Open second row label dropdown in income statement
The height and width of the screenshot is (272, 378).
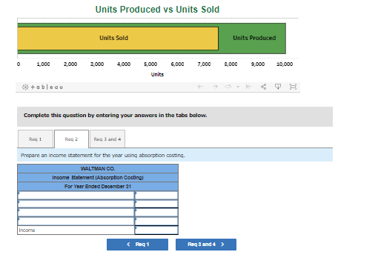[x=76, y=204]
